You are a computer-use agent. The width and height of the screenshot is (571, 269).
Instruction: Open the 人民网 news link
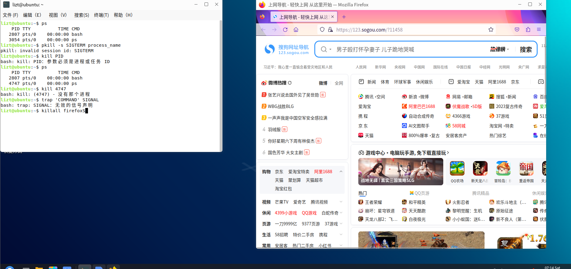point(361,67)
